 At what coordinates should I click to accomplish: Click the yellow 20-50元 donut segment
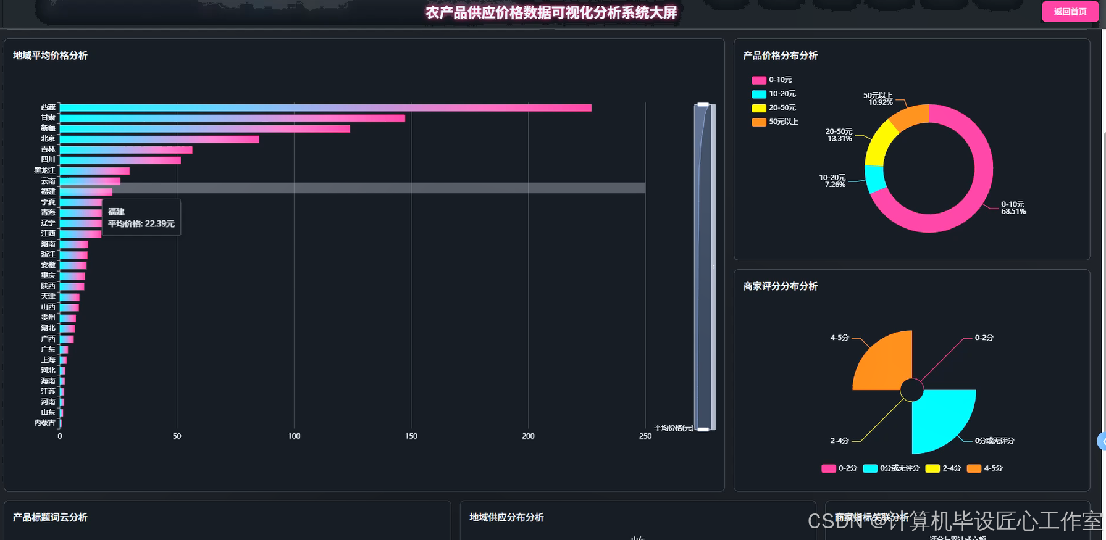[x=879, y=144]
